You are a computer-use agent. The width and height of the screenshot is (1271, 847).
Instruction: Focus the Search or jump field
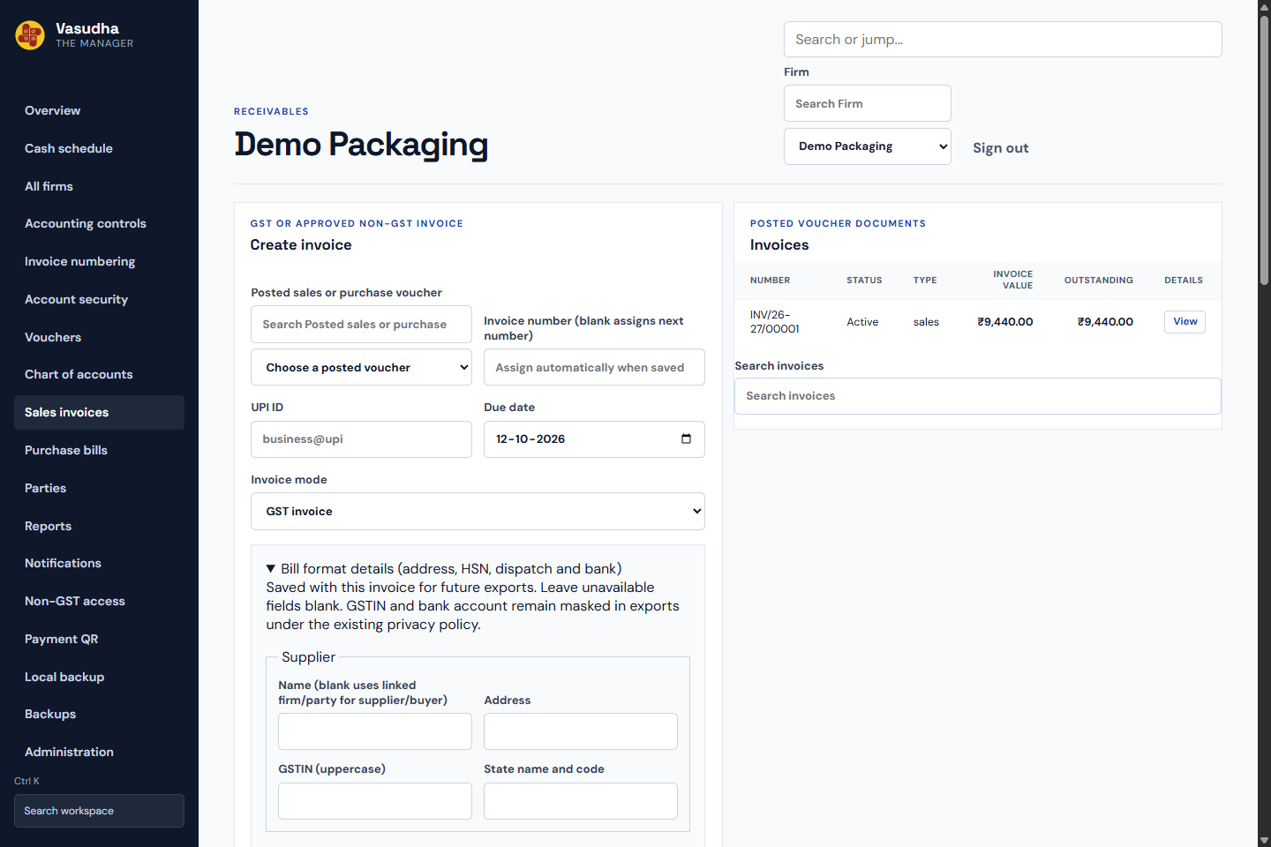[1003, 40]
